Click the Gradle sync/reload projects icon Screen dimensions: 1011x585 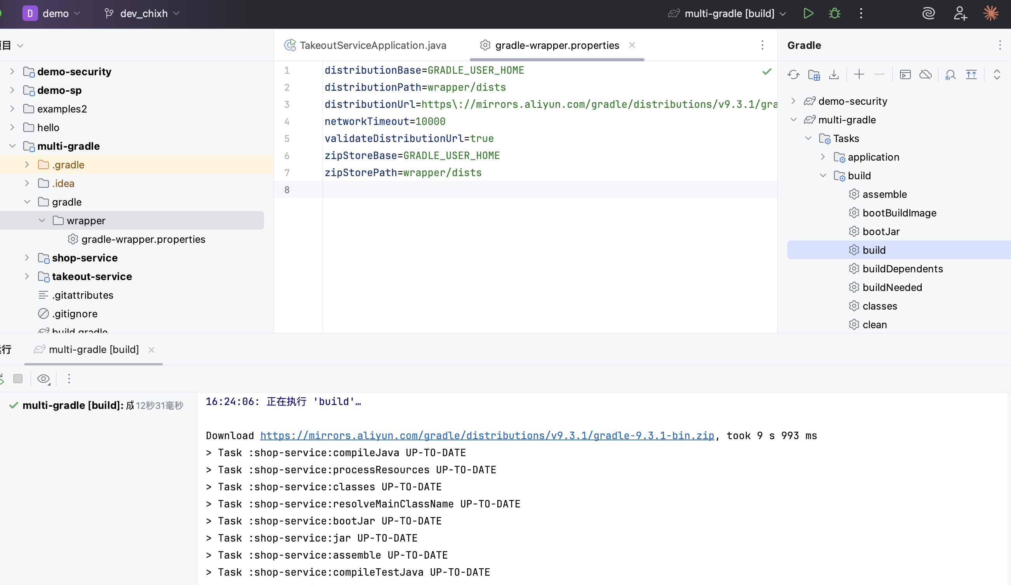click(793, 74)
